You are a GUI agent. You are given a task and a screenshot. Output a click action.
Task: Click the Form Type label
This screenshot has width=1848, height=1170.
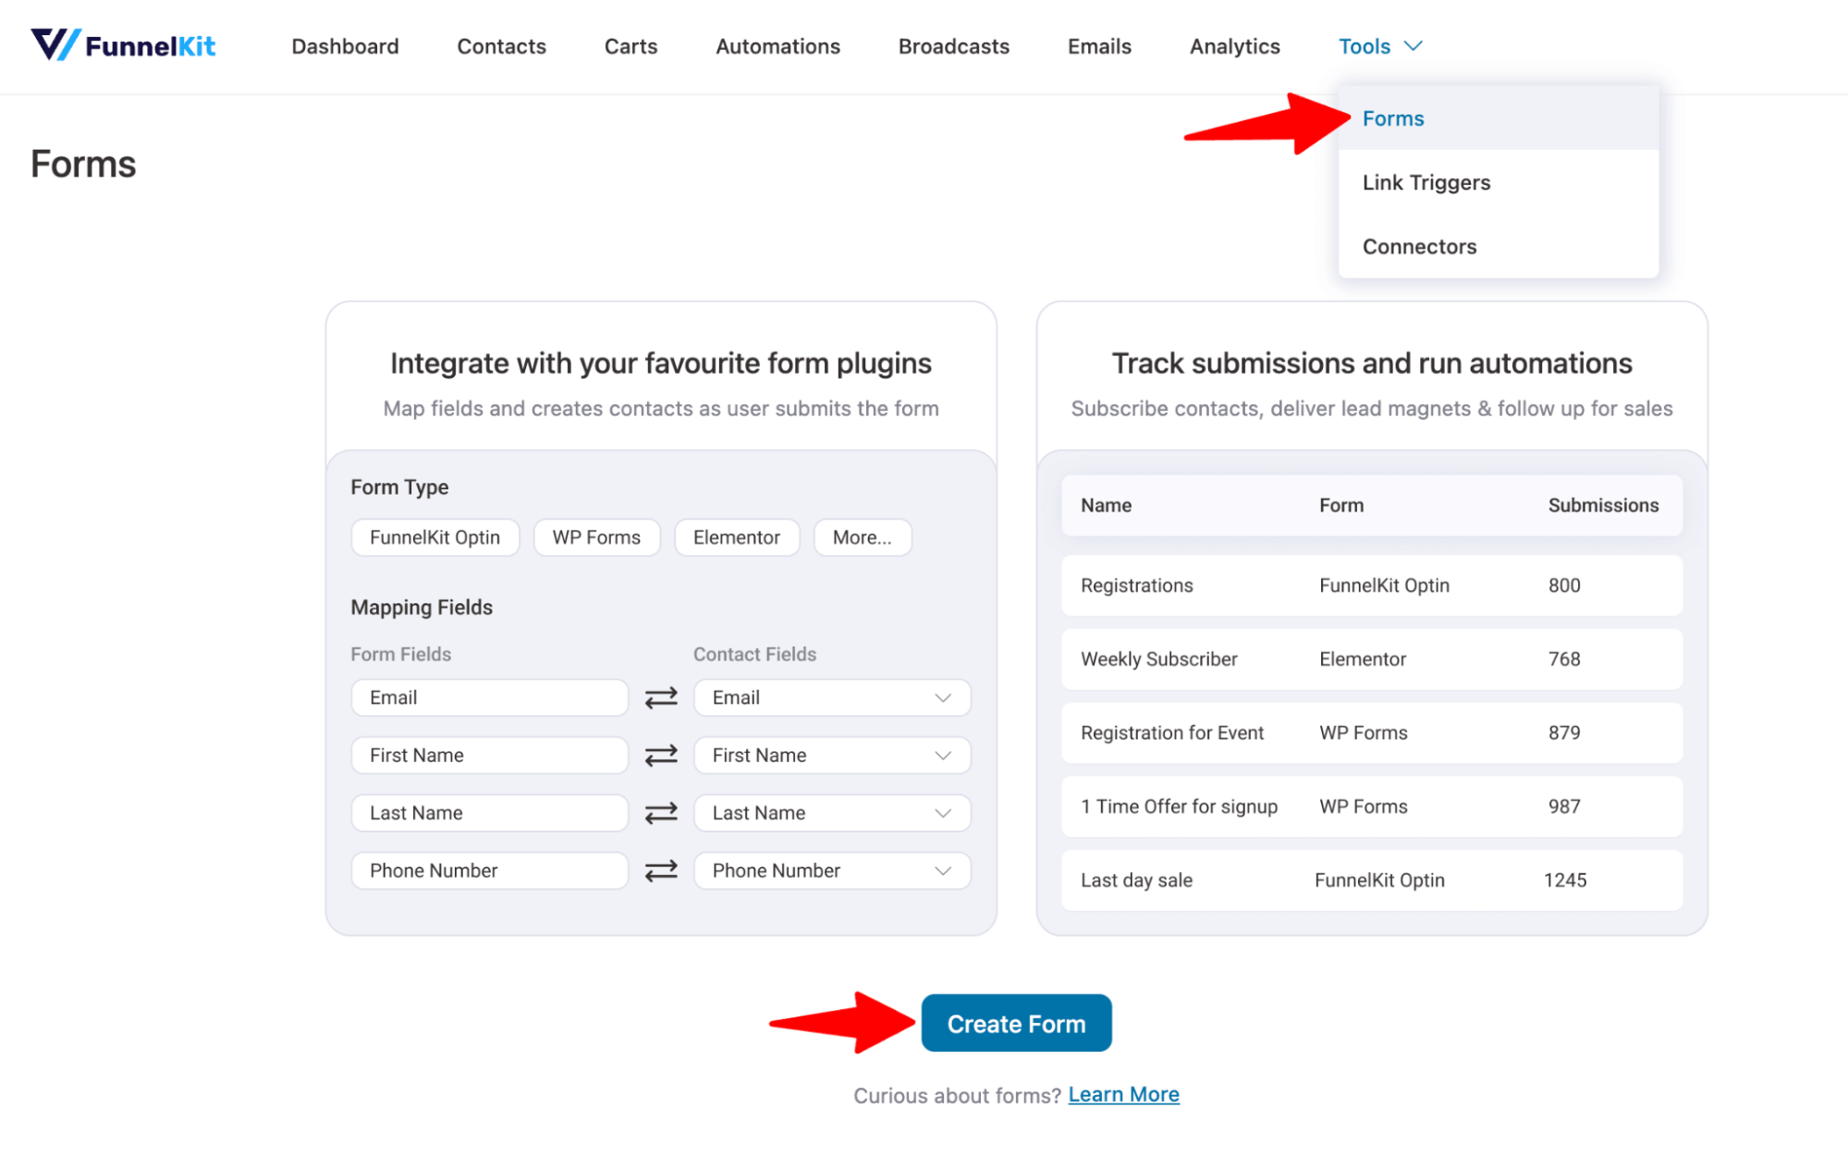click(399, 487)
